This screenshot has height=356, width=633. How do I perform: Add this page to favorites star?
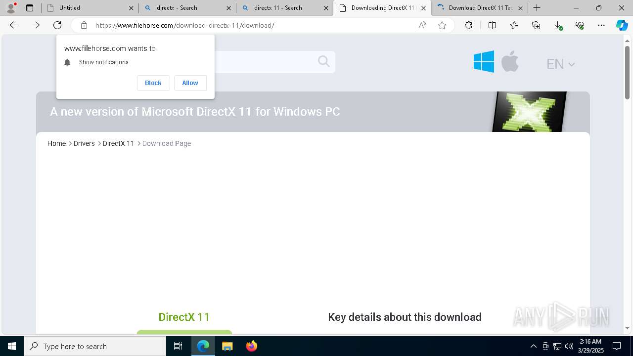click(442, 25)
